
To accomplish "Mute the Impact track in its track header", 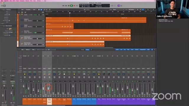I will [x=25, y=27].
